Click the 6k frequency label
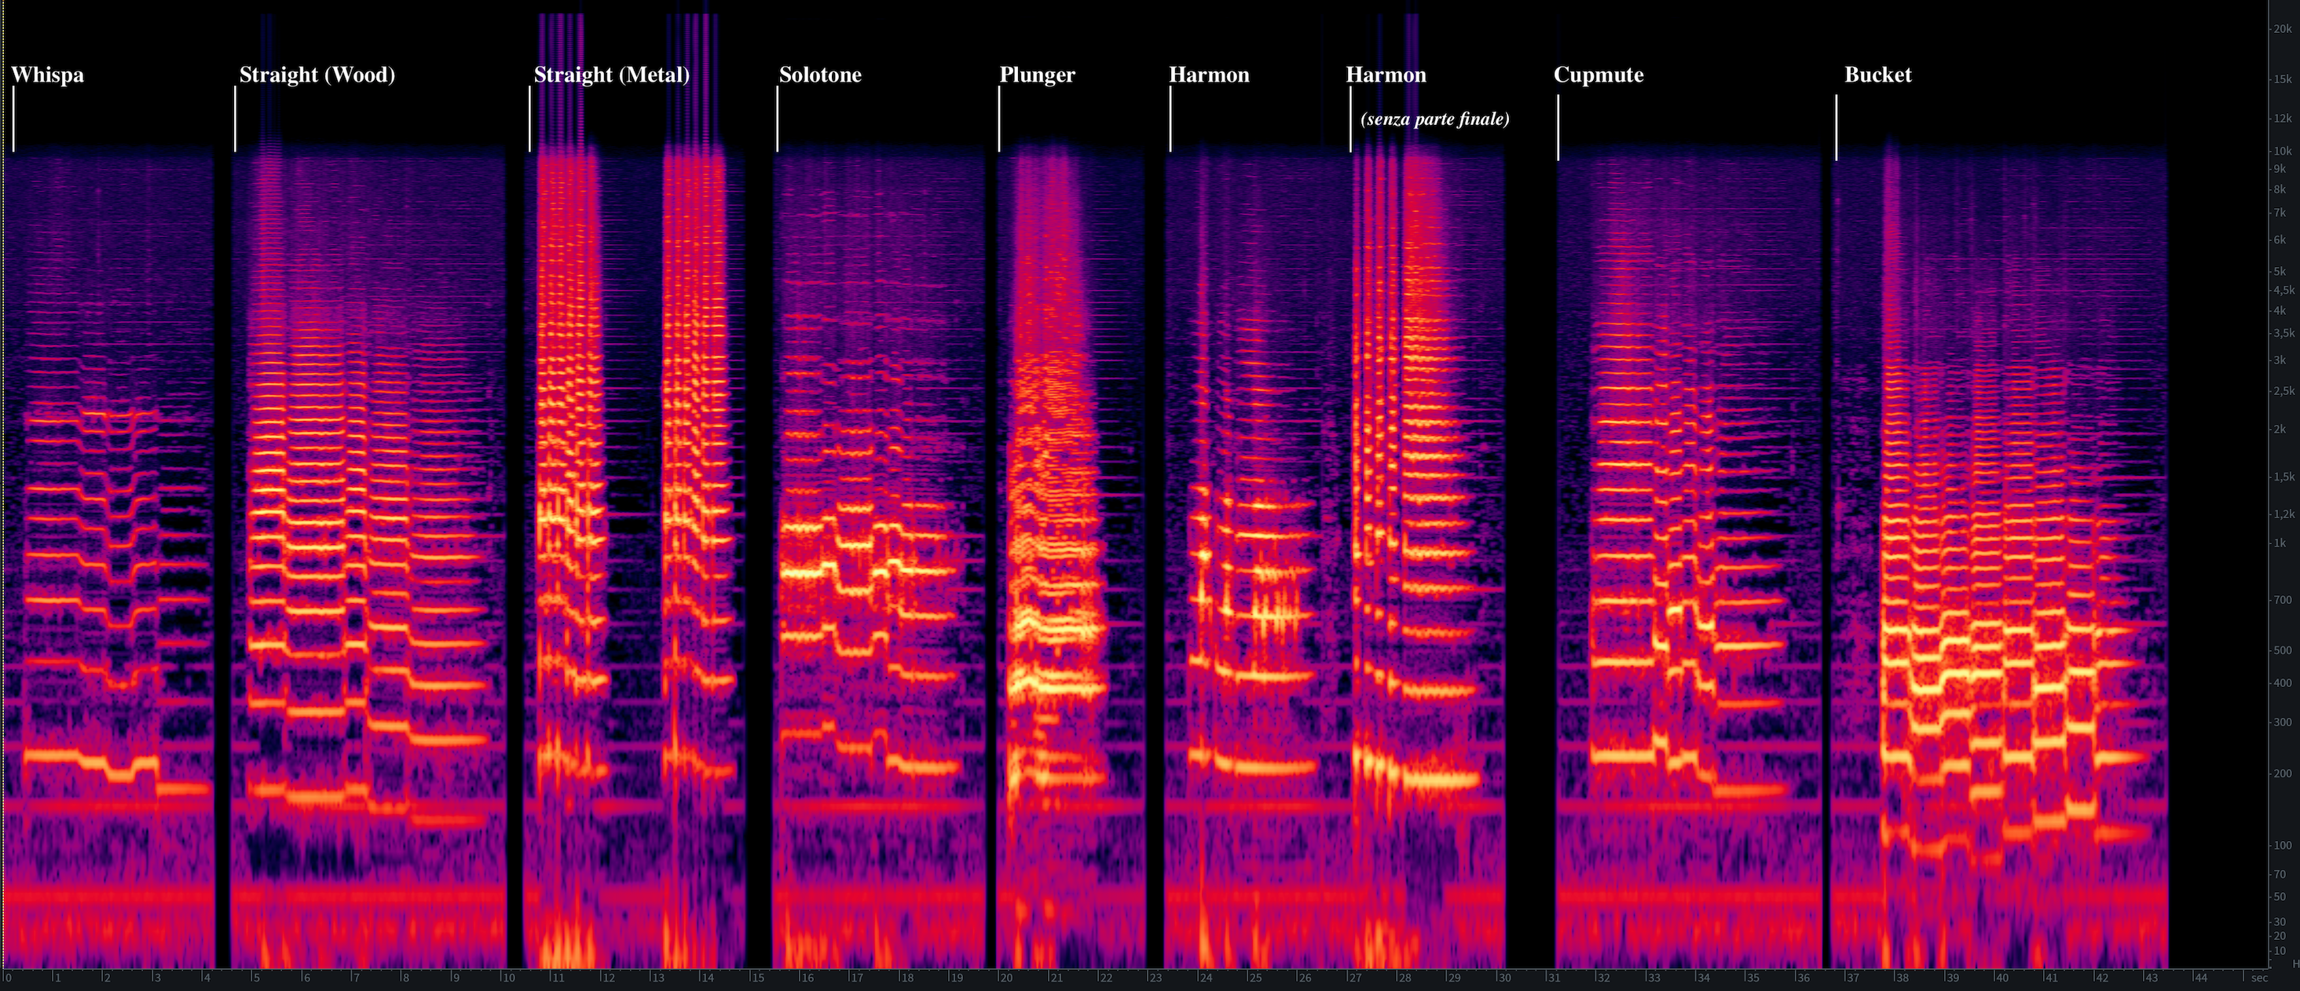Screen dimensions: 2300x991 point(2280,240)
